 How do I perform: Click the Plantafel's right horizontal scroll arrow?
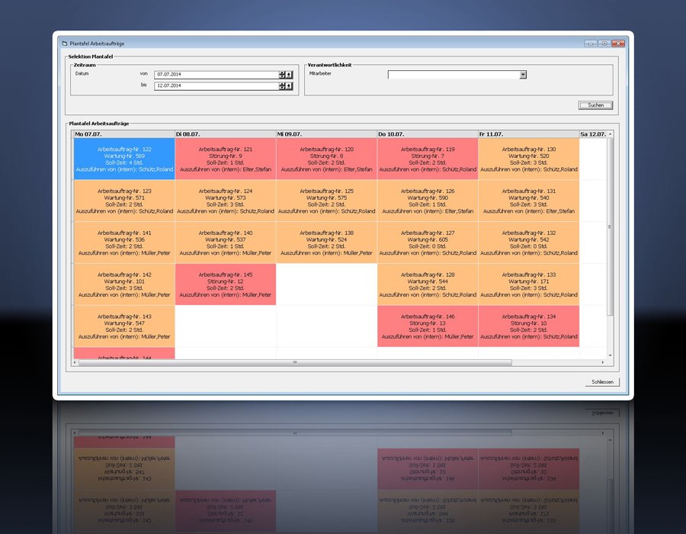[x=603, y=362]
